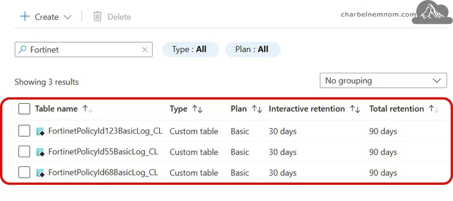The height and width of the screenshot is (201, 453).
Task: Open the FortinetPolicyId55BasicLog_CL table name
Action: [103, 152]
